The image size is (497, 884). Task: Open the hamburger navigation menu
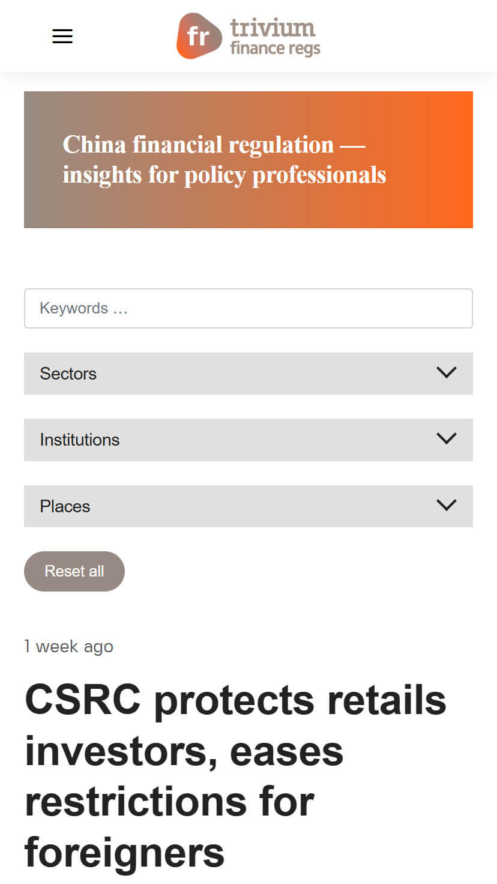click(x=62, y=36)
